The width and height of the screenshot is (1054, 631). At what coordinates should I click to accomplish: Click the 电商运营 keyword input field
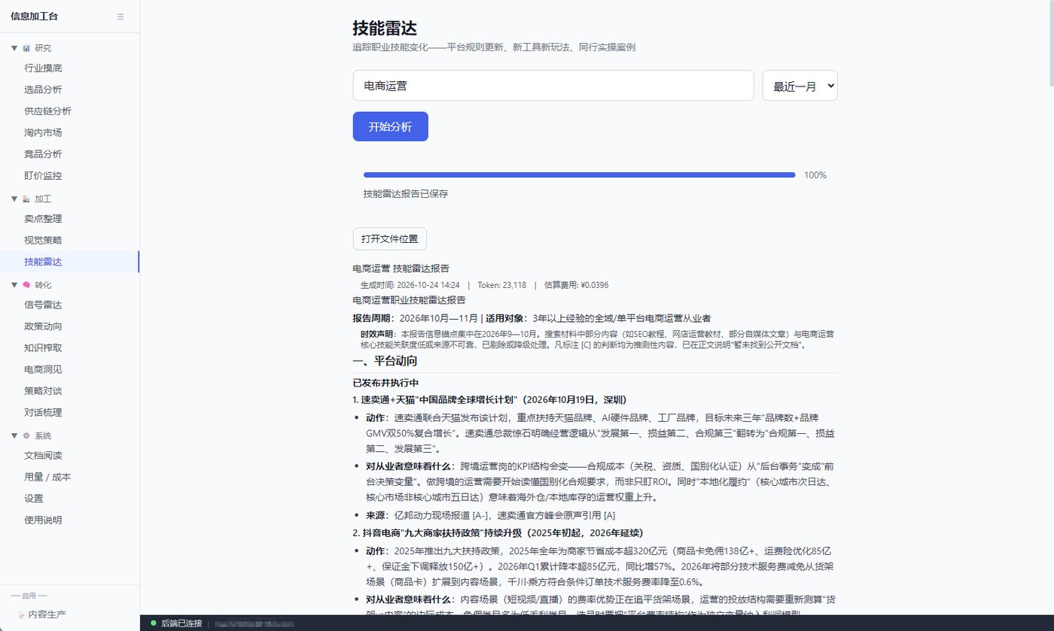coord(553,86)
